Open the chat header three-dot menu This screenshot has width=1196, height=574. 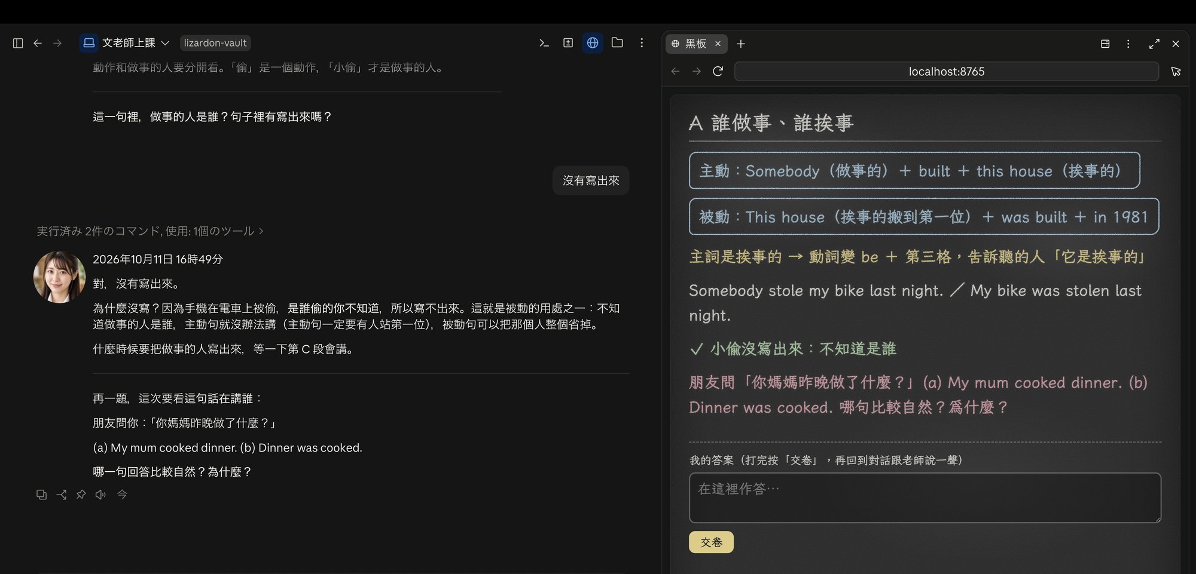pos(642,43)
